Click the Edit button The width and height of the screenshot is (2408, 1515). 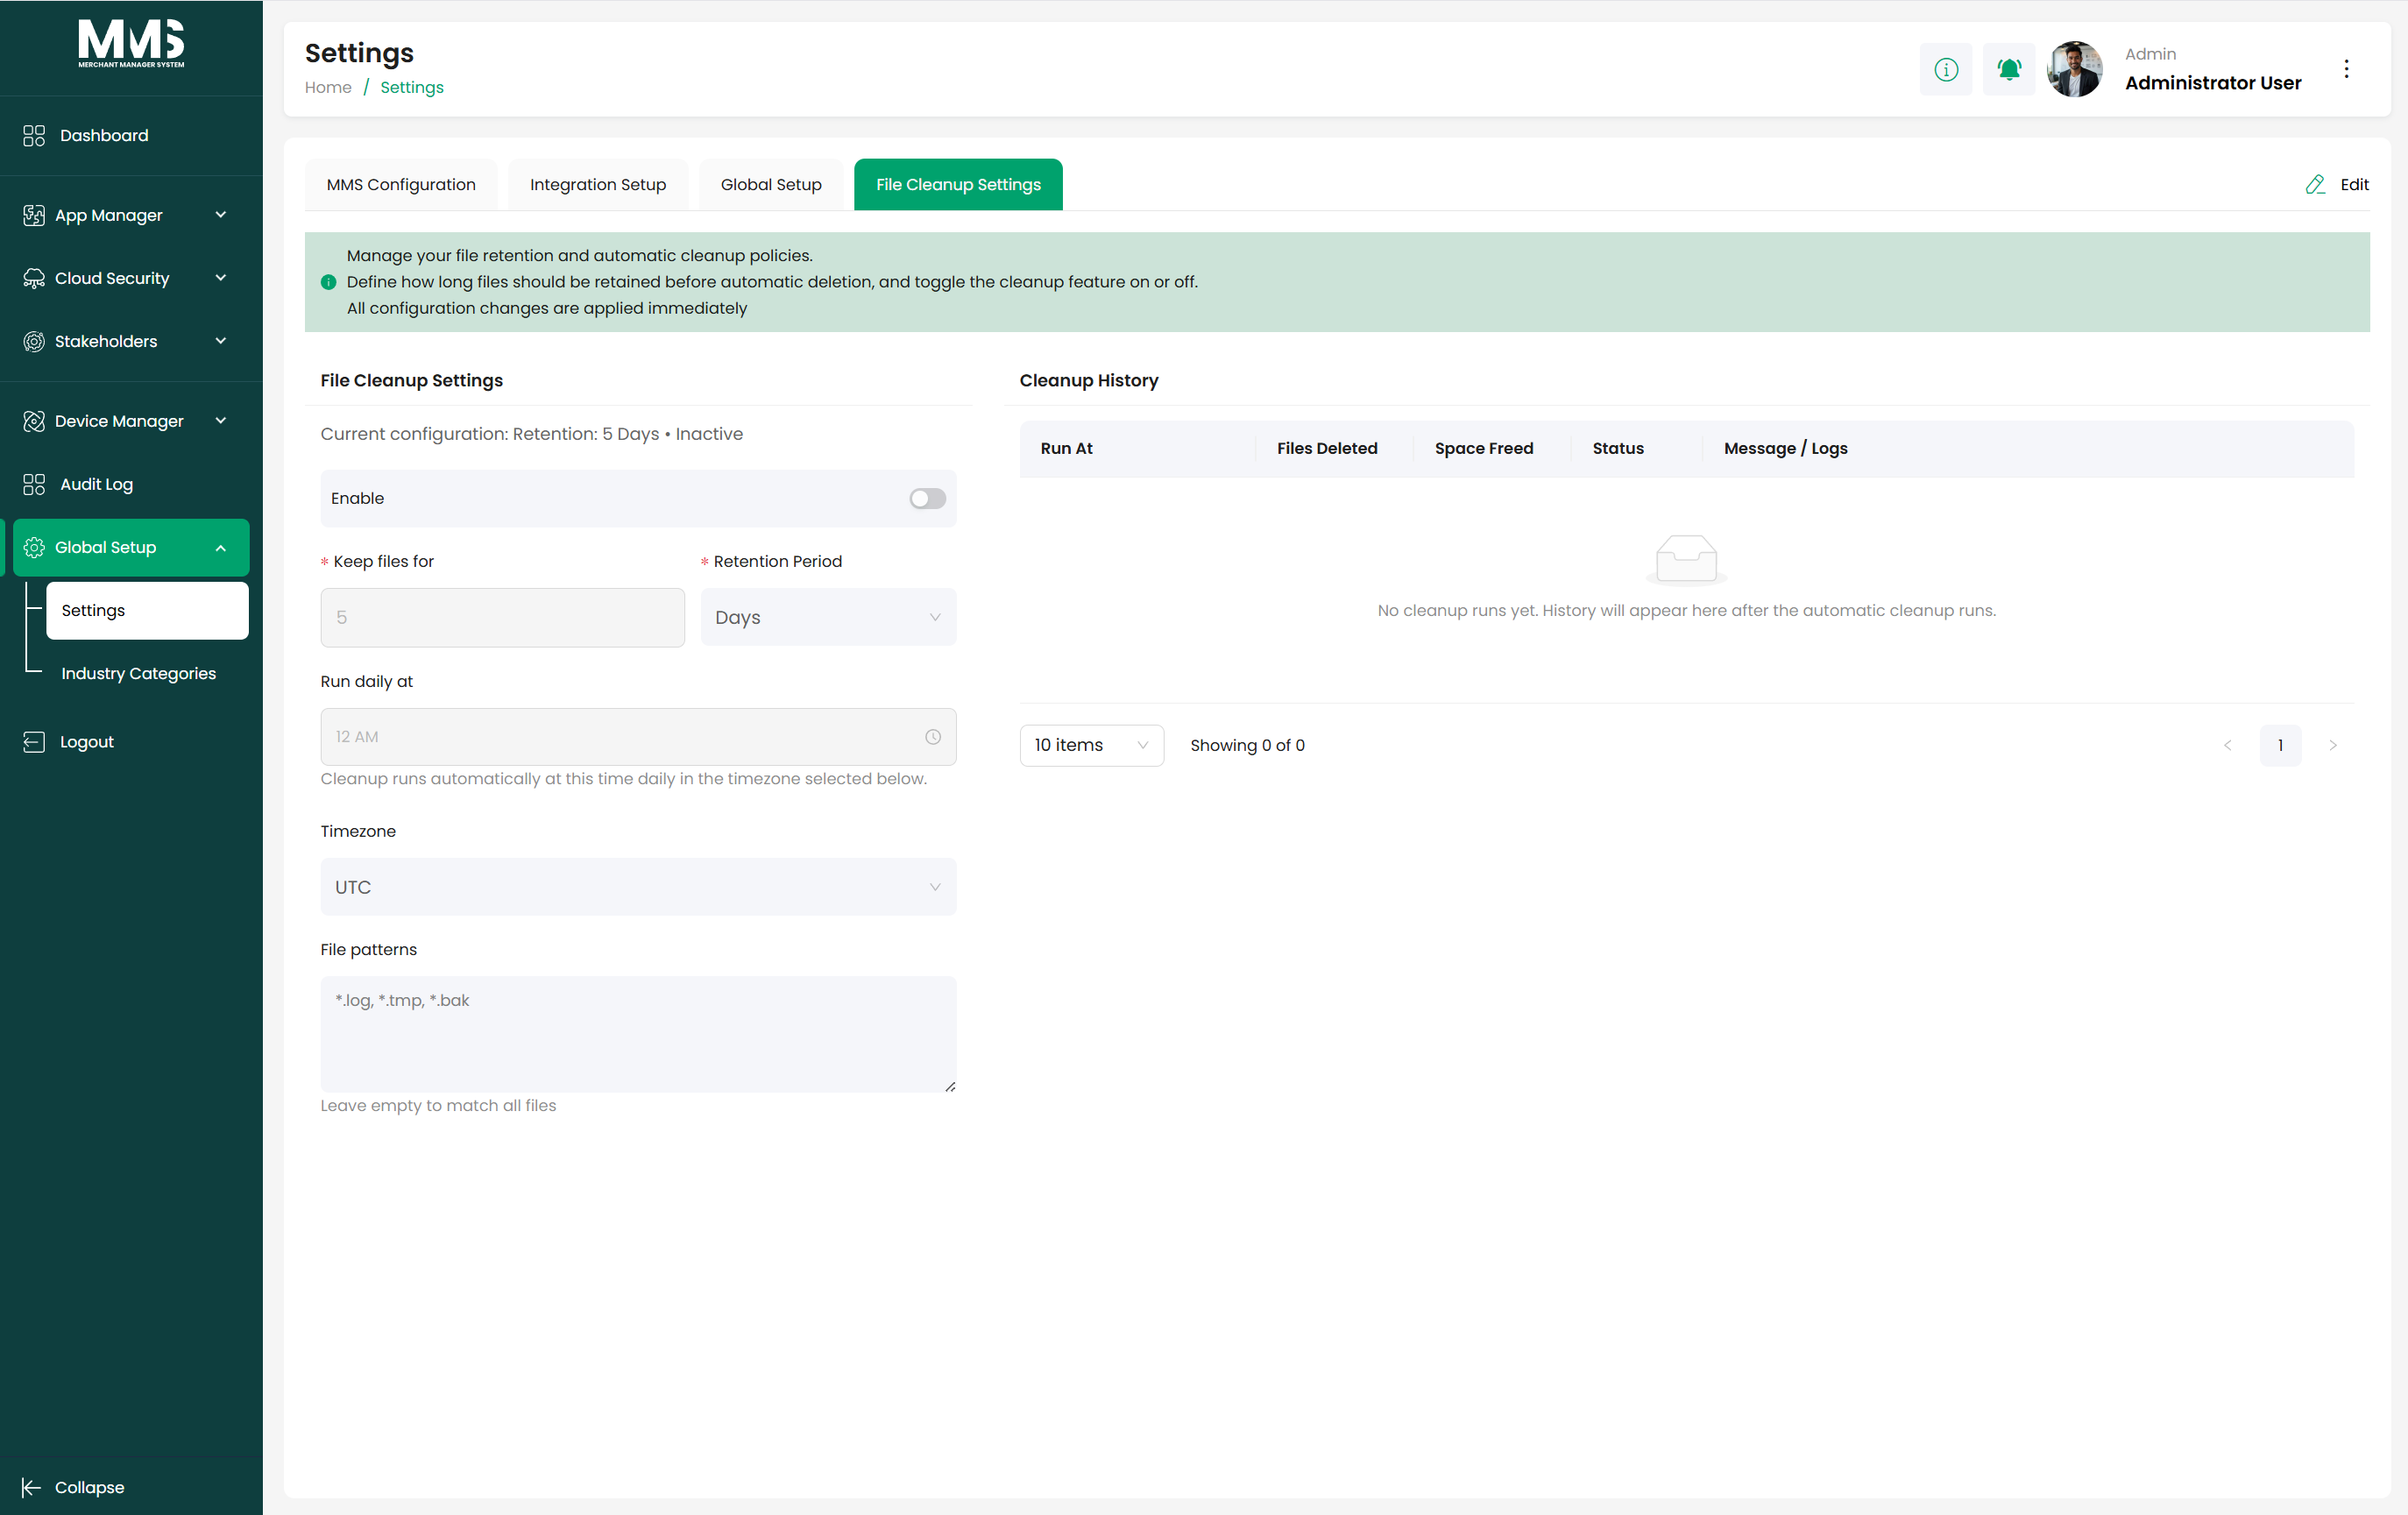pos(2336,184)
